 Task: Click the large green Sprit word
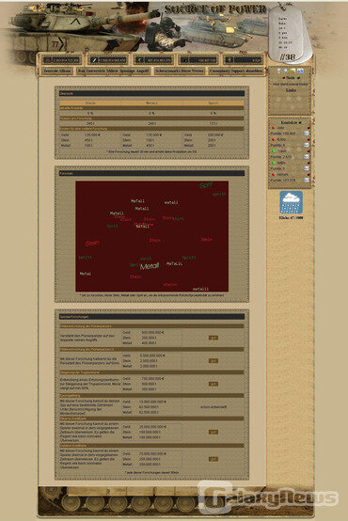pyautogui.click(x=205, y=185)
